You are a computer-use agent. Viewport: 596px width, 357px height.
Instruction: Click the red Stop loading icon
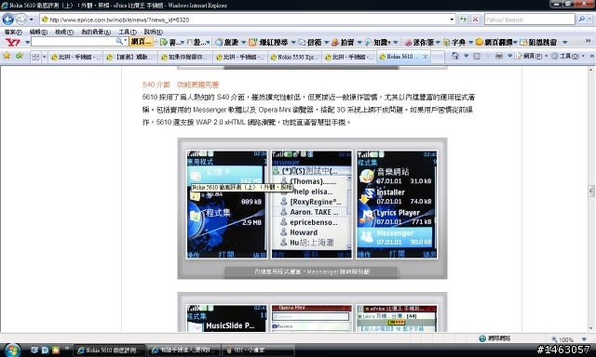(475, 19)
